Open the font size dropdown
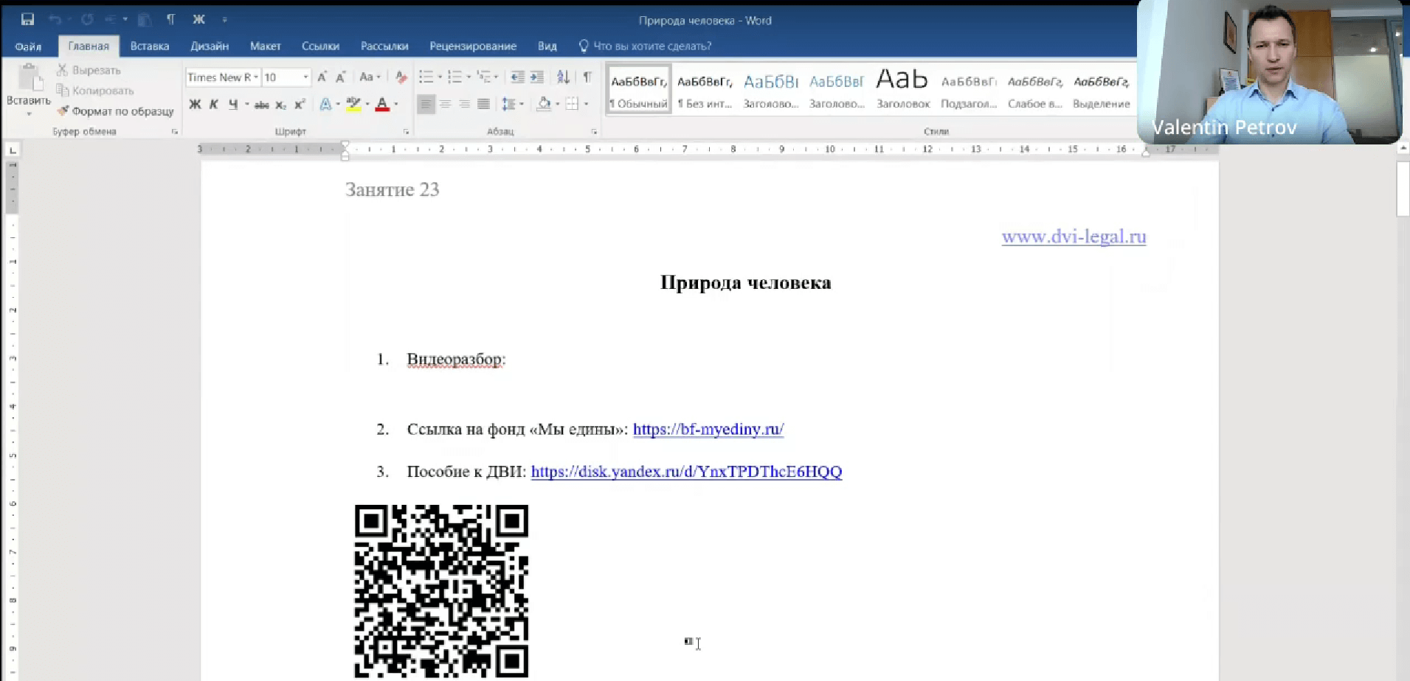Viewport: 1410px width, 681px height. point(305,77)
